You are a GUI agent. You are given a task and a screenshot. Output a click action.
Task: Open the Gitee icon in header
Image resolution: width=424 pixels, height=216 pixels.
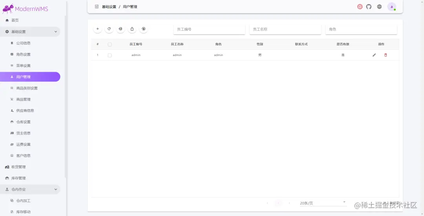(x=360, y=7)
